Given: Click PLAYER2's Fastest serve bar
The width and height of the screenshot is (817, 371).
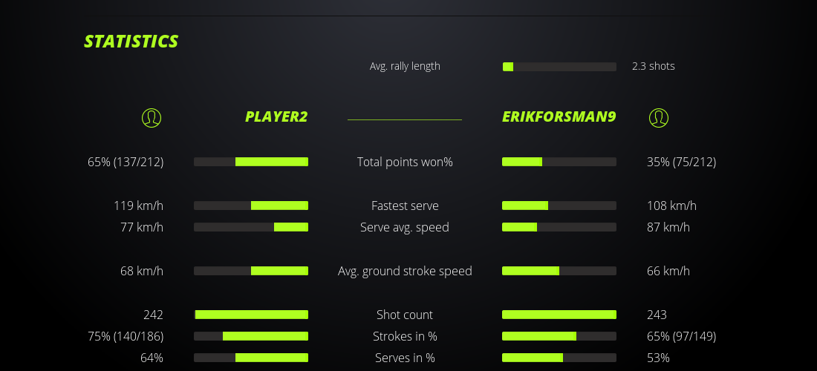Looking at the screenshot, I should click(251, 206).
